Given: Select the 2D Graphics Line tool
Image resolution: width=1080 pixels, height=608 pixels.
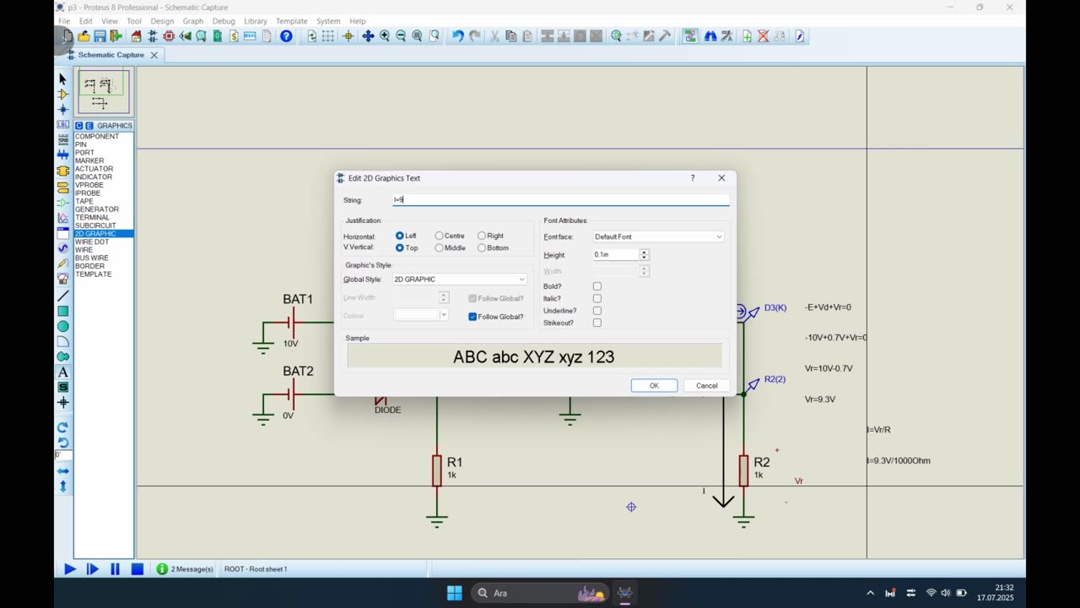Looking at the screenshot, I should coord(62,296).
